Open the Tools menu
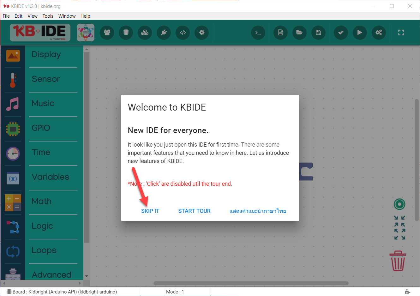 (x=48, y=16)
